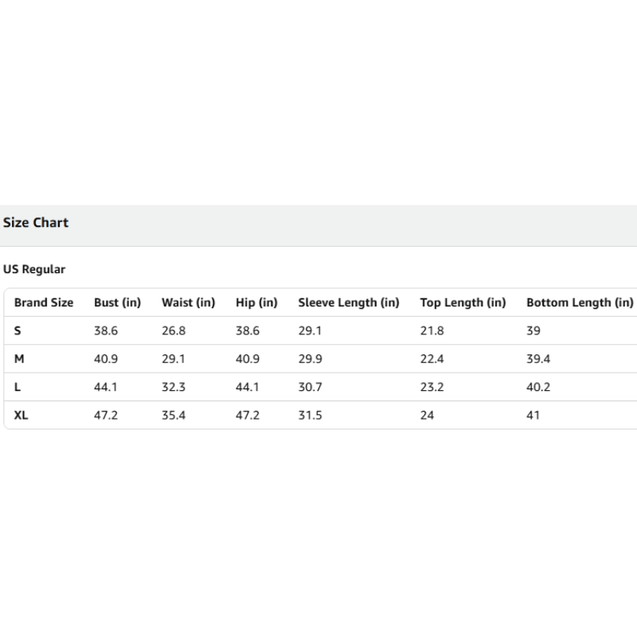This screenshot has width=637, height=637.
Task: Click waist value 35.4 for size XL
Action: pos(174,415)
